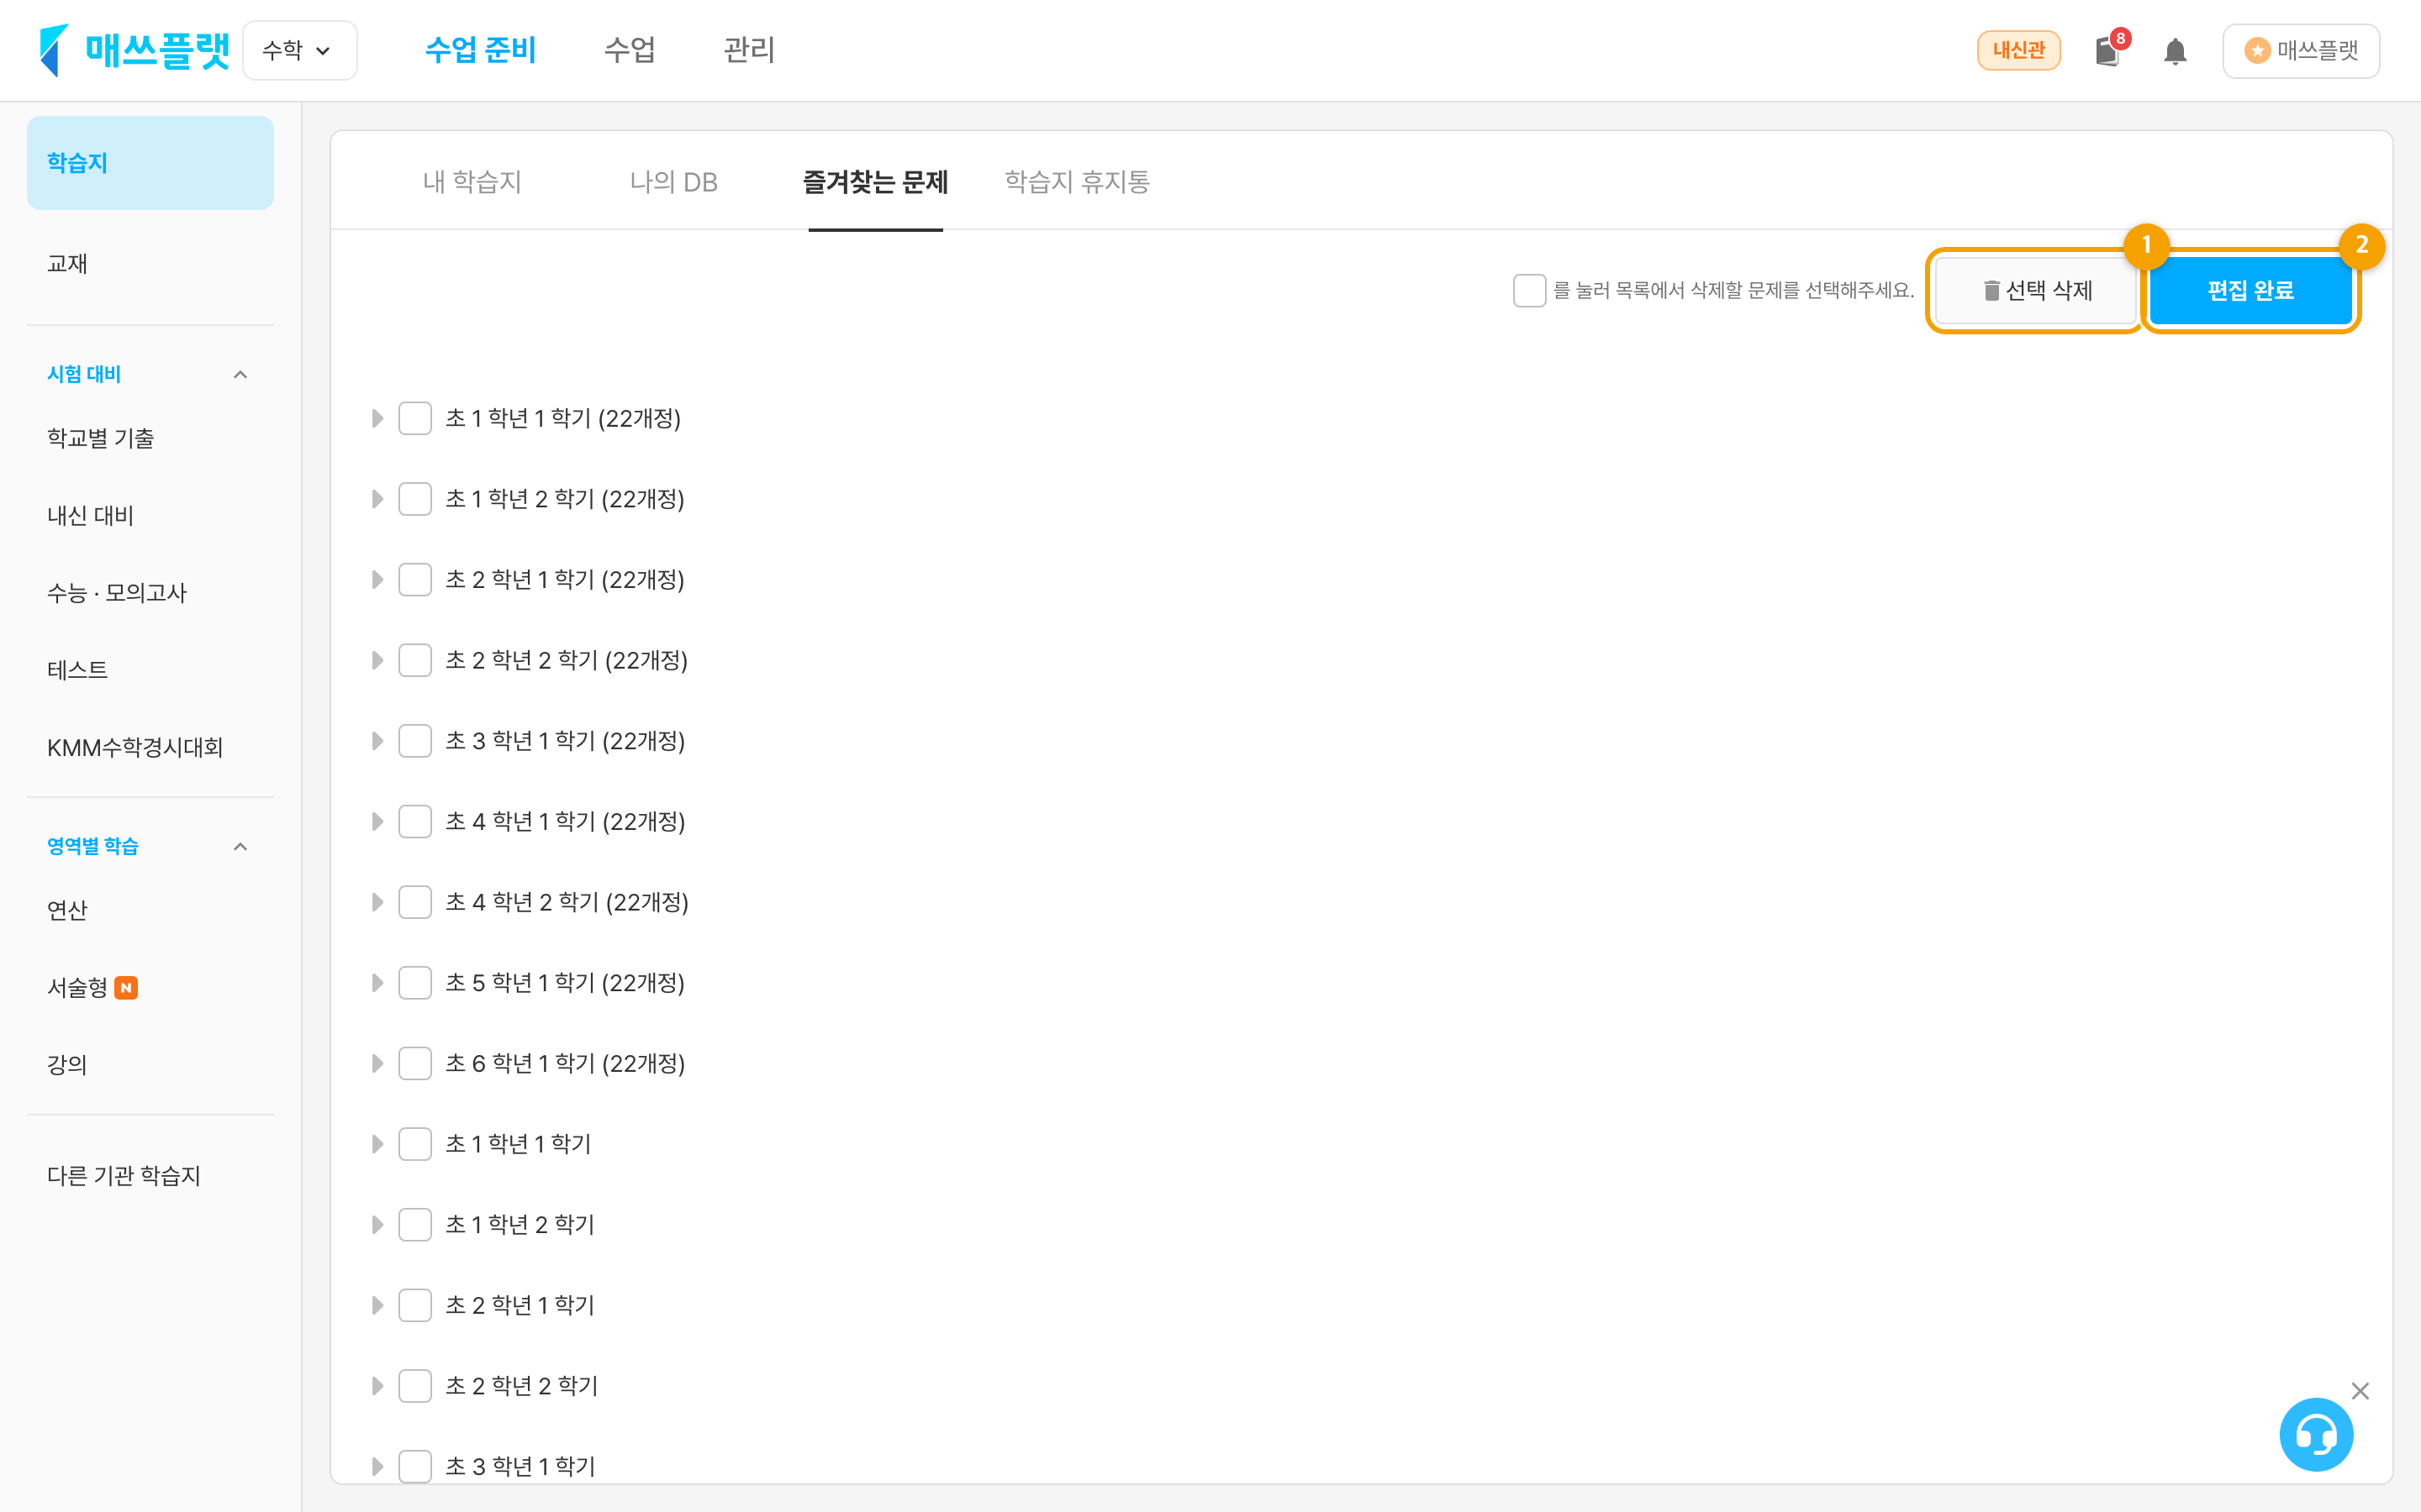Check 초 5 학년 1 학기 (22개정) checkbox

[x=415, y=983]
